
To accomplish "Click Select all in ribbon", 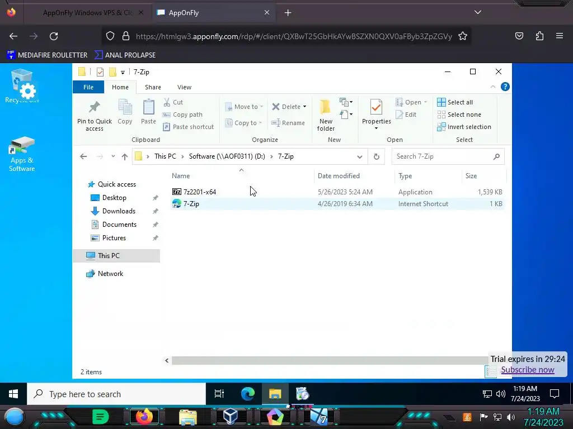I will pyautogui.click(x=455, y=102).
